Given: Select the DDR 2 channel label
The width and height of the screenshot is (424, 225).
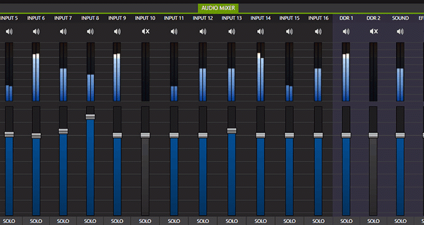Looking at the screenshot, I should (x=374, y=19).
